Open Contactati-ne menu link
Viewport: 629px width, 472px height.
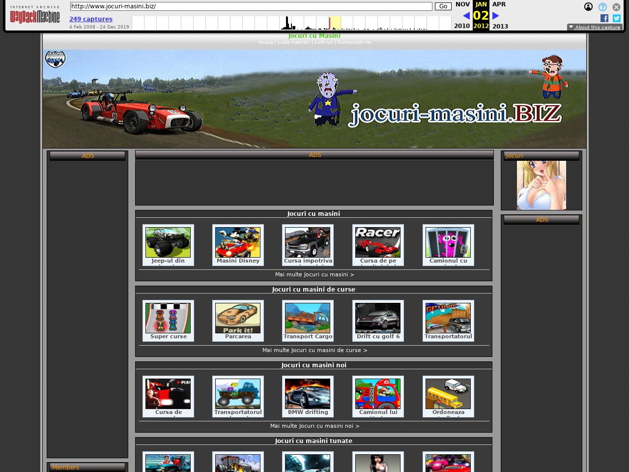click(354, 42)
